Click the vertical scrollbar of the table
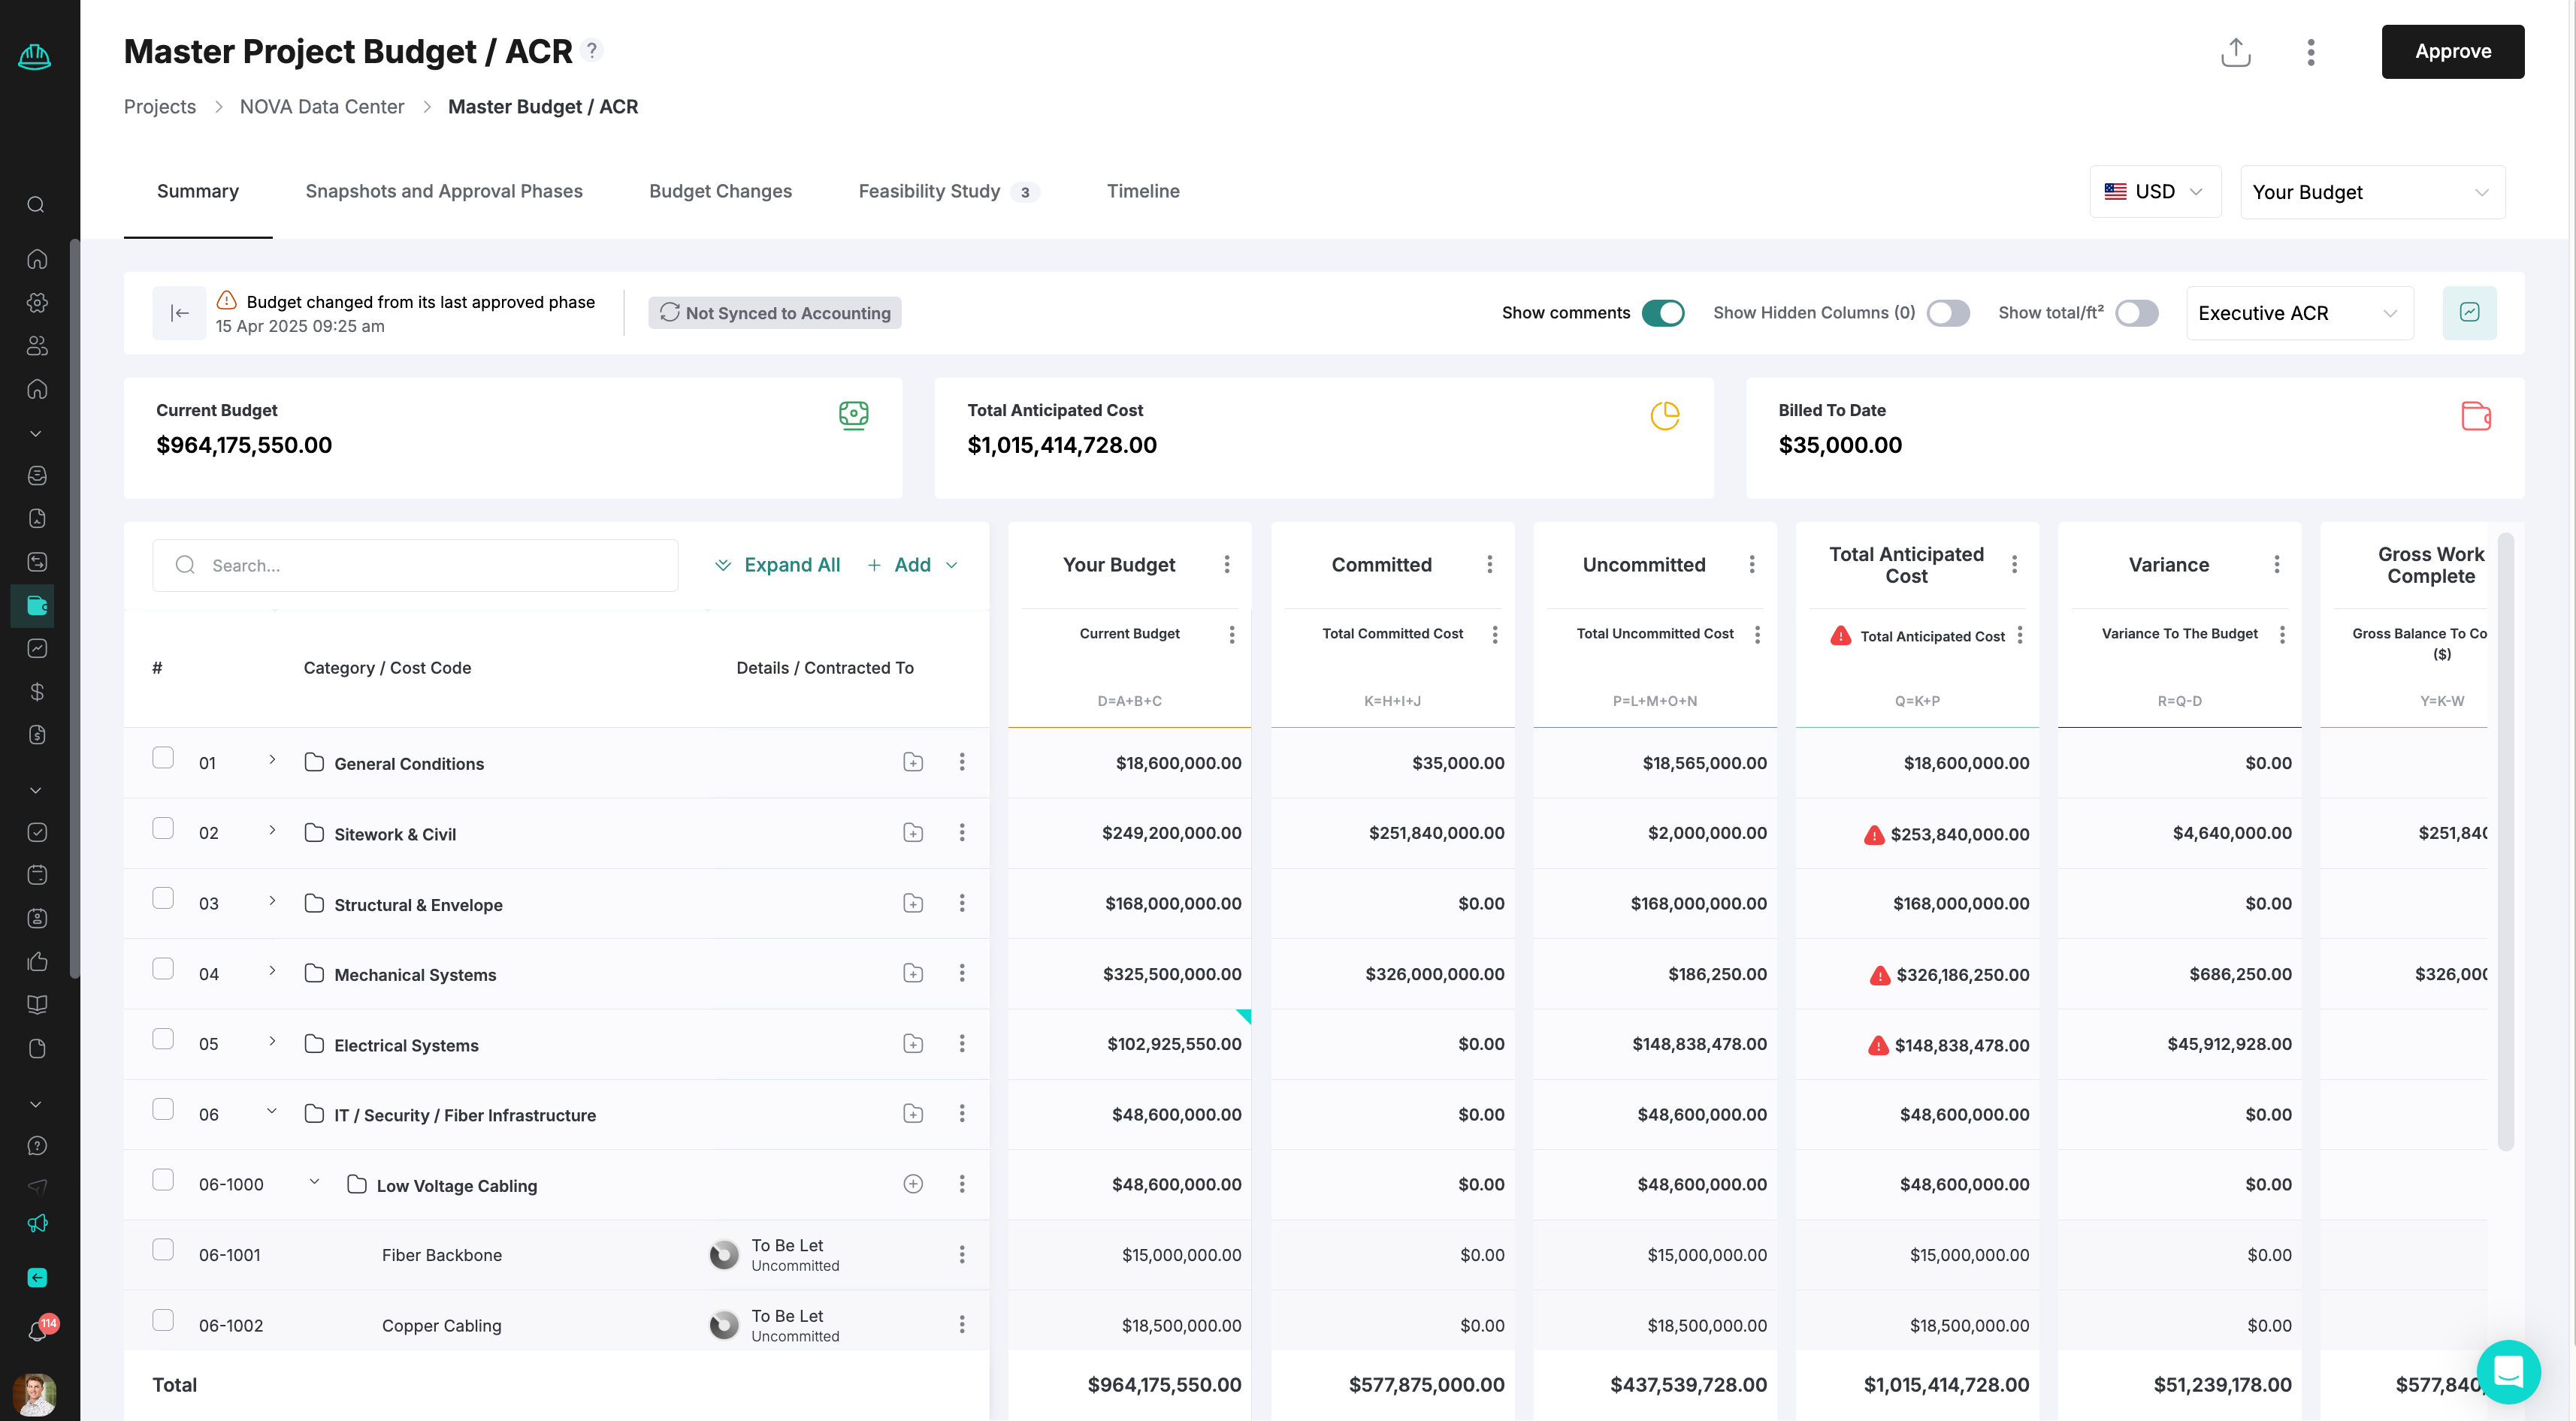This screenshot has height=1421, width=2576. click(x=2505, y=840)
